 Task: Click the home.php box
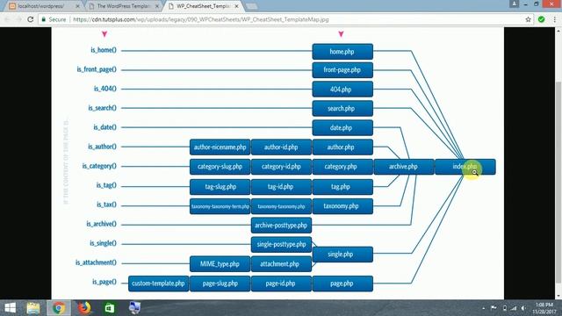pos(342,52)
